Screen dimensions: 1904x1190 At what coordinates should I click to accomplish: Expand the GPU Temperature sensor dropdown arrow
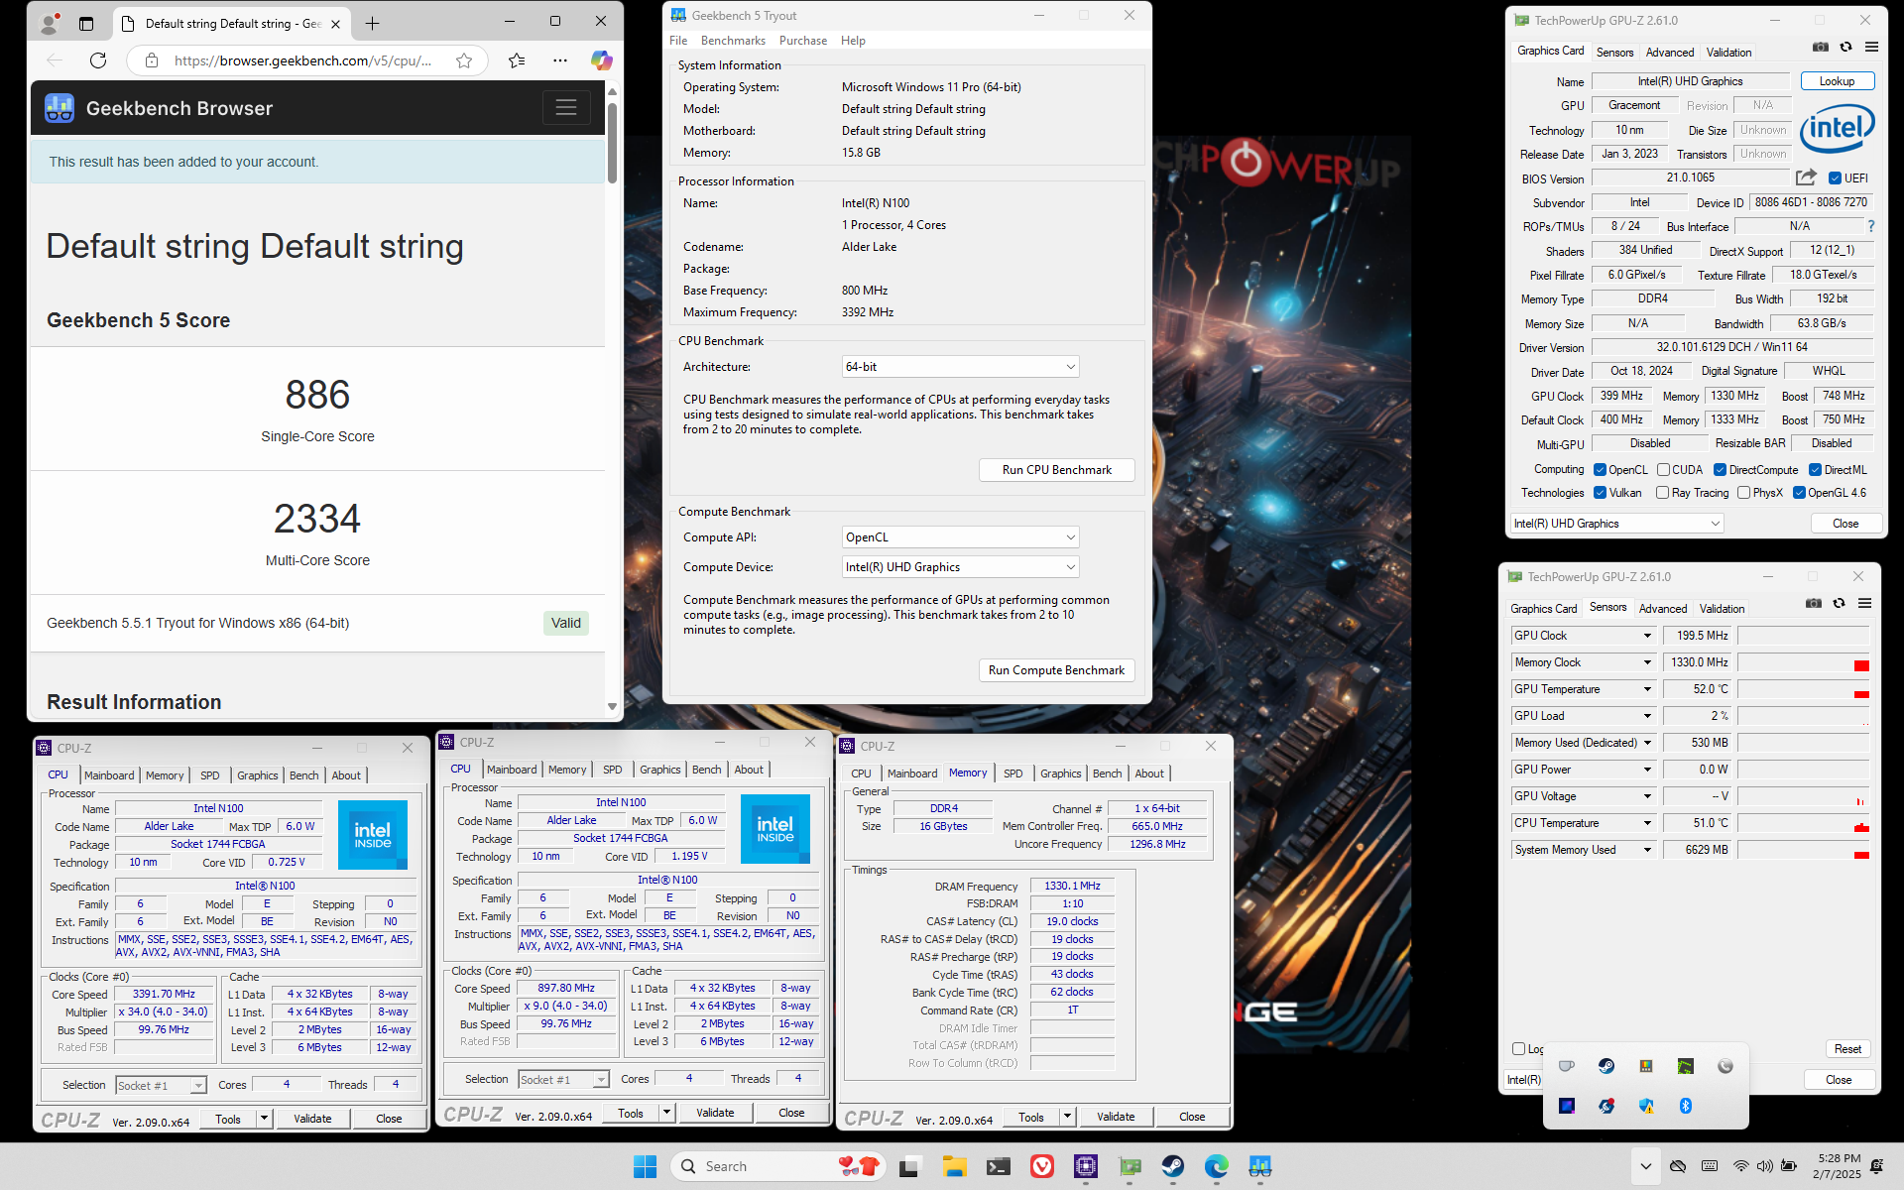pos(1647,689)
